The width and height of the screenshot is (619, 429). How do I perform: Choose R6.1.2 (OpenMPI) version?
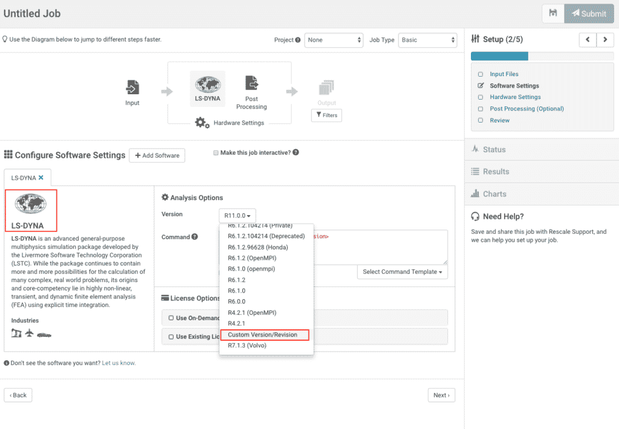click(266, 258)
